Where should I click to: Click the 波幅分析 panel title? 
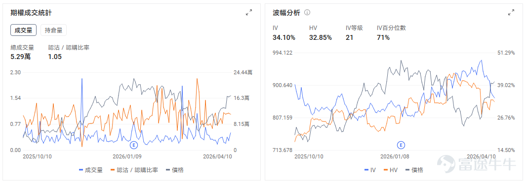tap(286, 13)
